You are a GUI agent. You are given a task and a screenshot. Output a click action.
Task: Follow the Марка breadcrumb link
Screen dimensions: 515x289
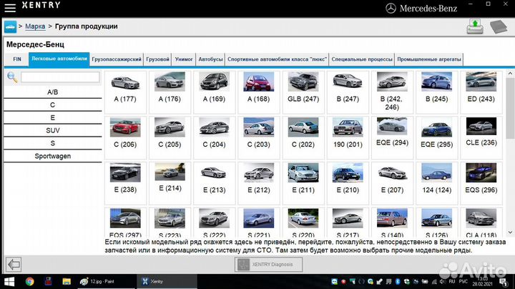point(35,26)
